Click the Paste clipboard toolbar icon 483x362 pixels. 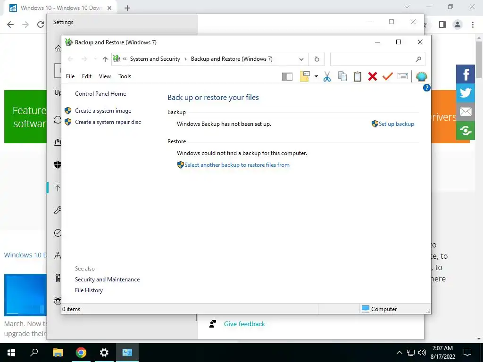358,76
